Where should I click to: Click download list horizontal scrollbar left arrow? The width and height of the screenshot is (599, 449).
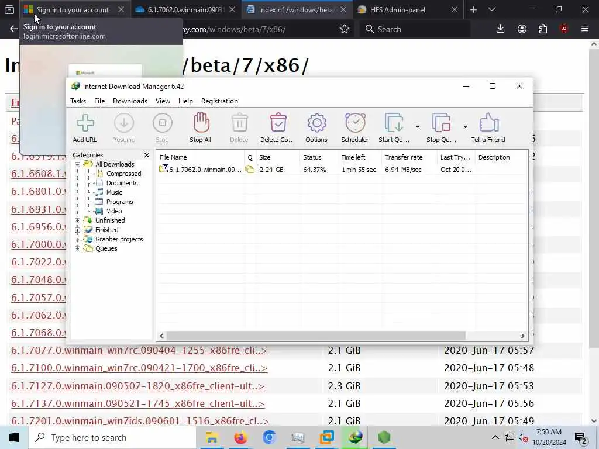tap(161, 336)
